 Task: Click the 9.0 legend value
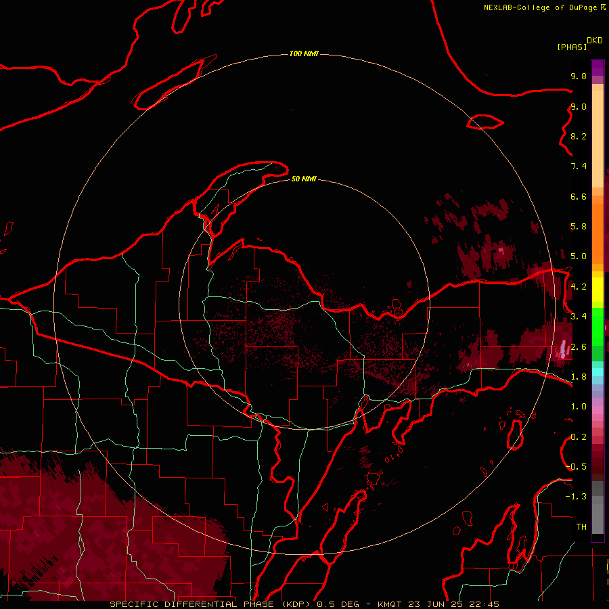point(579,106)
